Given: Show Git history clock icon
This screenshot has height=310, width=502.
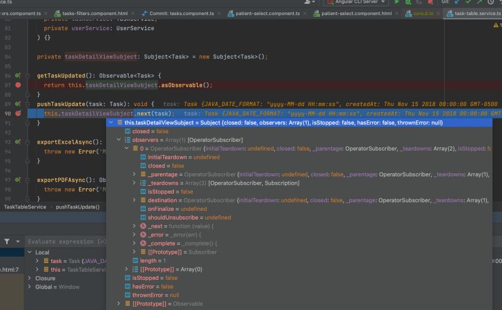Looking at the screenshot, I should click(x=491, y=2).
